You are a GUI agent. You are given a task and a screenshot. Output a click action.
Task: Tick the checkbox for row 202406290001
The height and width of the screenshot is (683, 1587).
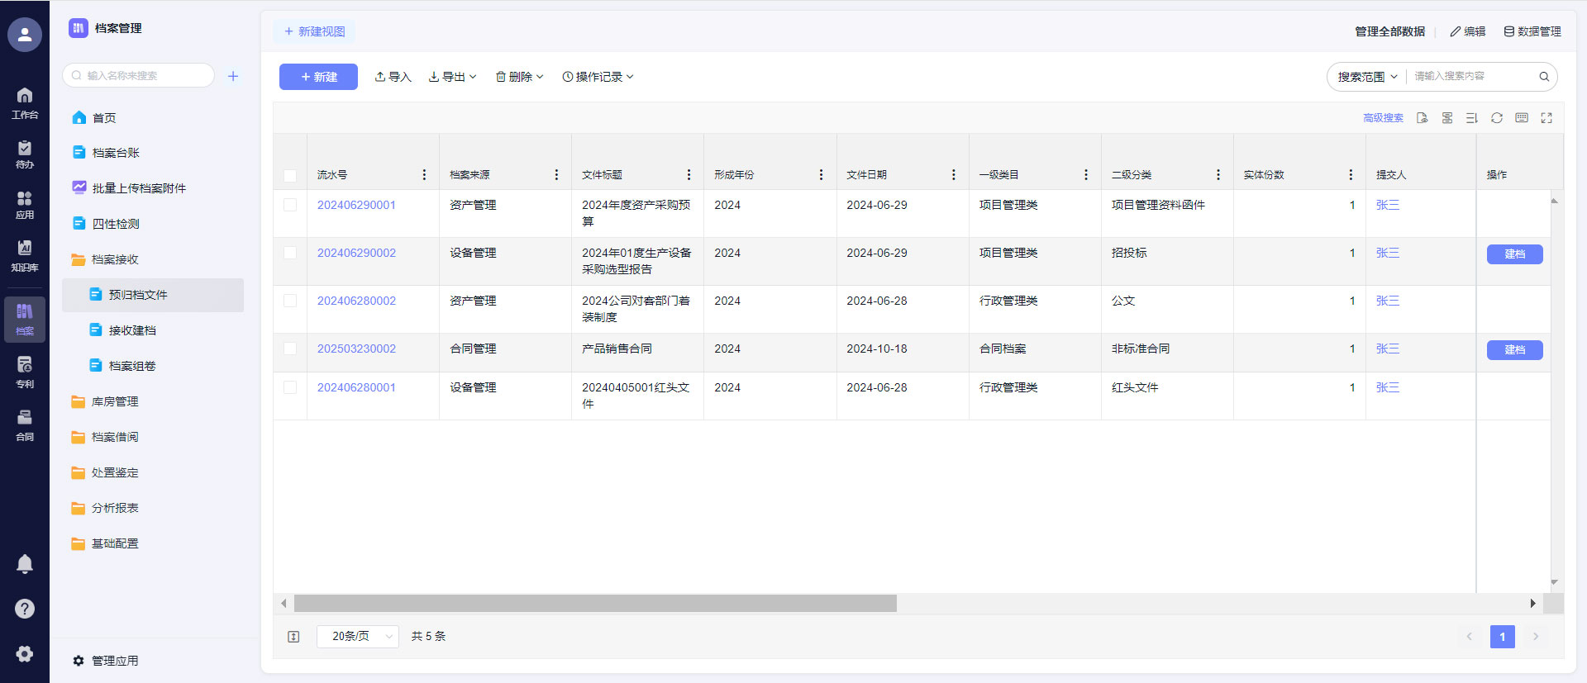pos(290,205)
